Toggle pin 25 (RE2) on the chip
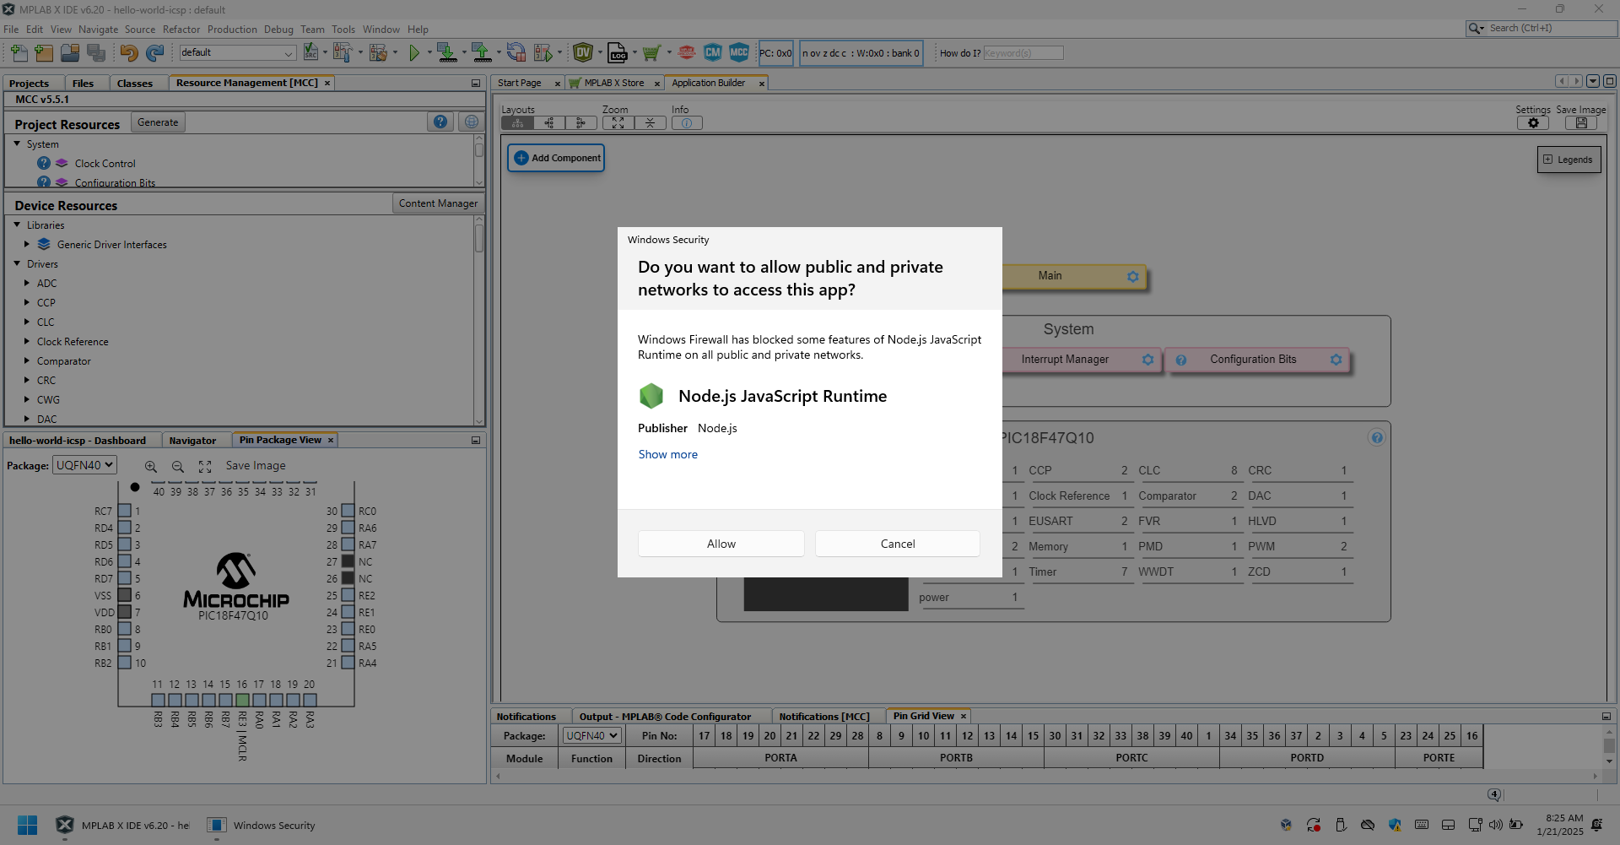The height and width of the screenshot is (845, 1620). tap(348, 595)
